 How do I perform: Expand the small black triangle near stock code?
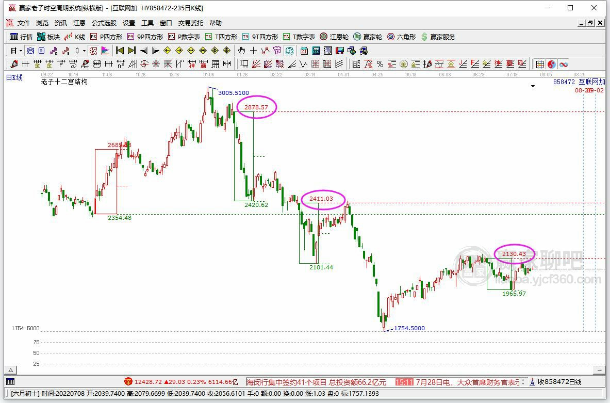click(x=533, y=86)
